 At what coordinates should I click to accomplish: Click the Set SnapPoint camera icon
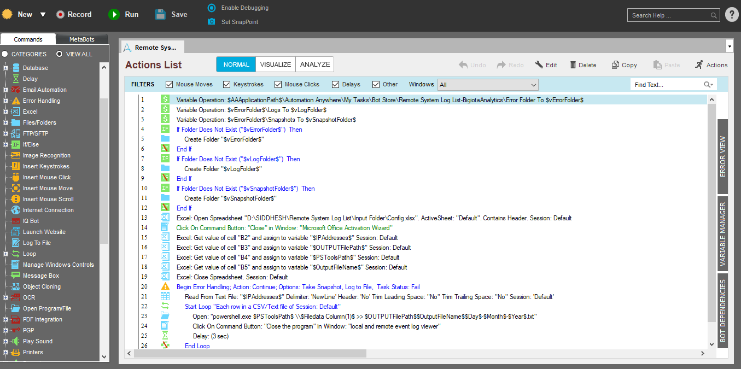point(212,22)
